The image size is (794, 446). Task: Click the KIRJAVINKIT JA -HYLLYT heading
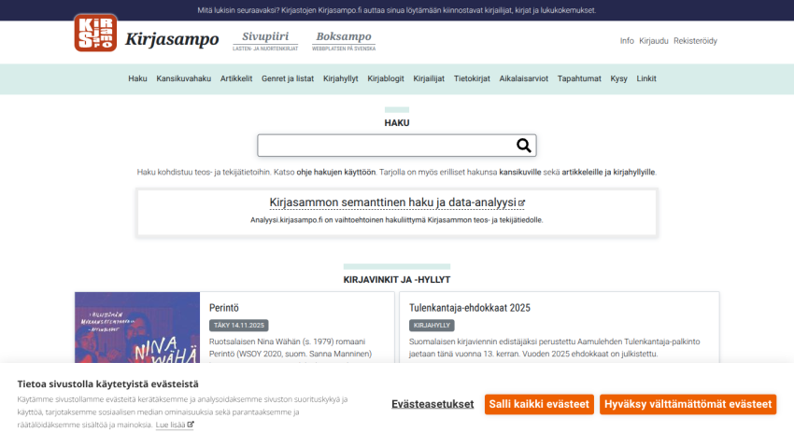397,280
